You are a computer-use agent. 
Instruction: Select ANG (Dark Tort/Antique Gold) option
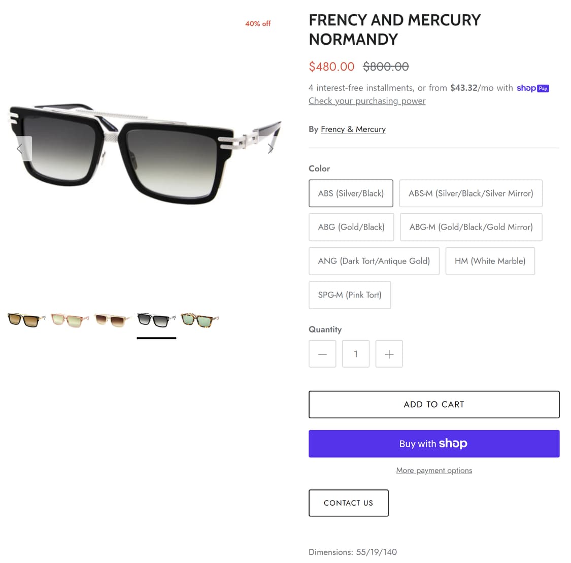tap(374, 261)
